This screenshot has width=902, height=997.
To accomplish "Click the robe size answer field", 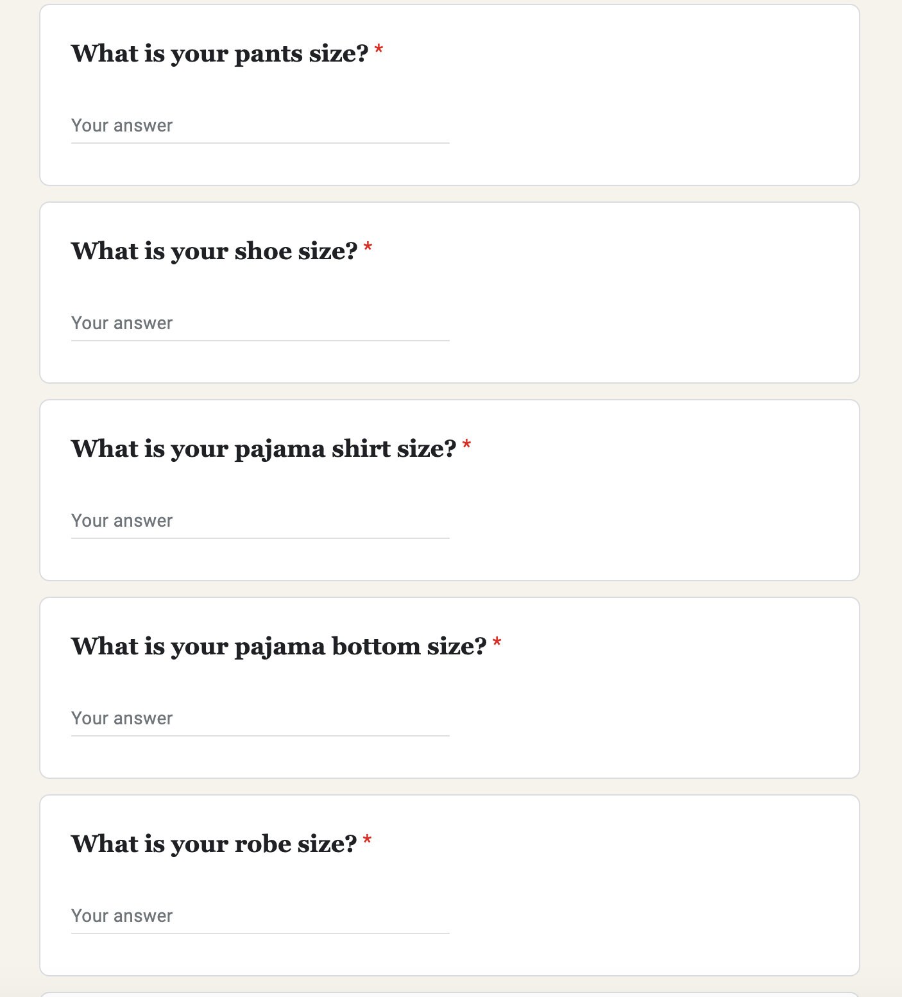I will click(260, 916).
